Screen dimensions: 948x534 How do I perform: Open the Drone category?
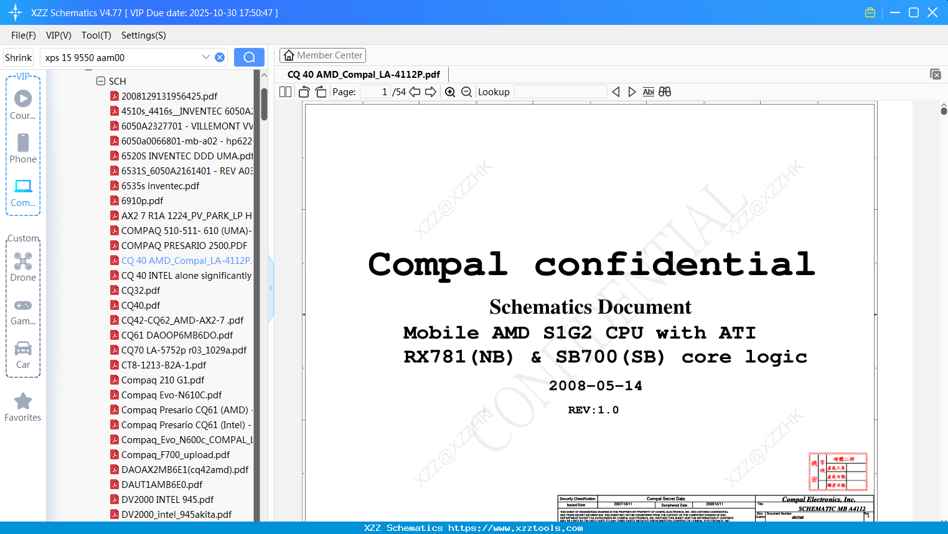pyautogui.click(x=23, y=266)
